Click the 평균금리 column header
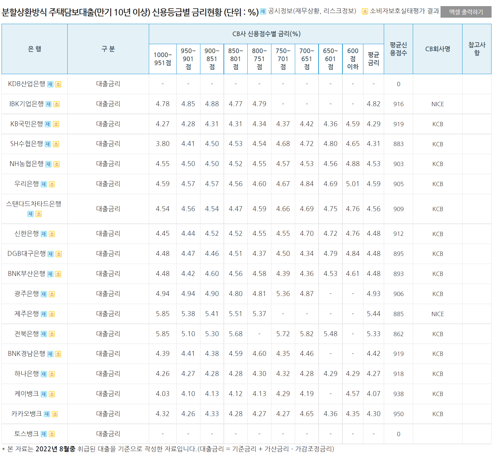Image resolution: width=494 pixels, height=455 pixels. tap(374, 59)
